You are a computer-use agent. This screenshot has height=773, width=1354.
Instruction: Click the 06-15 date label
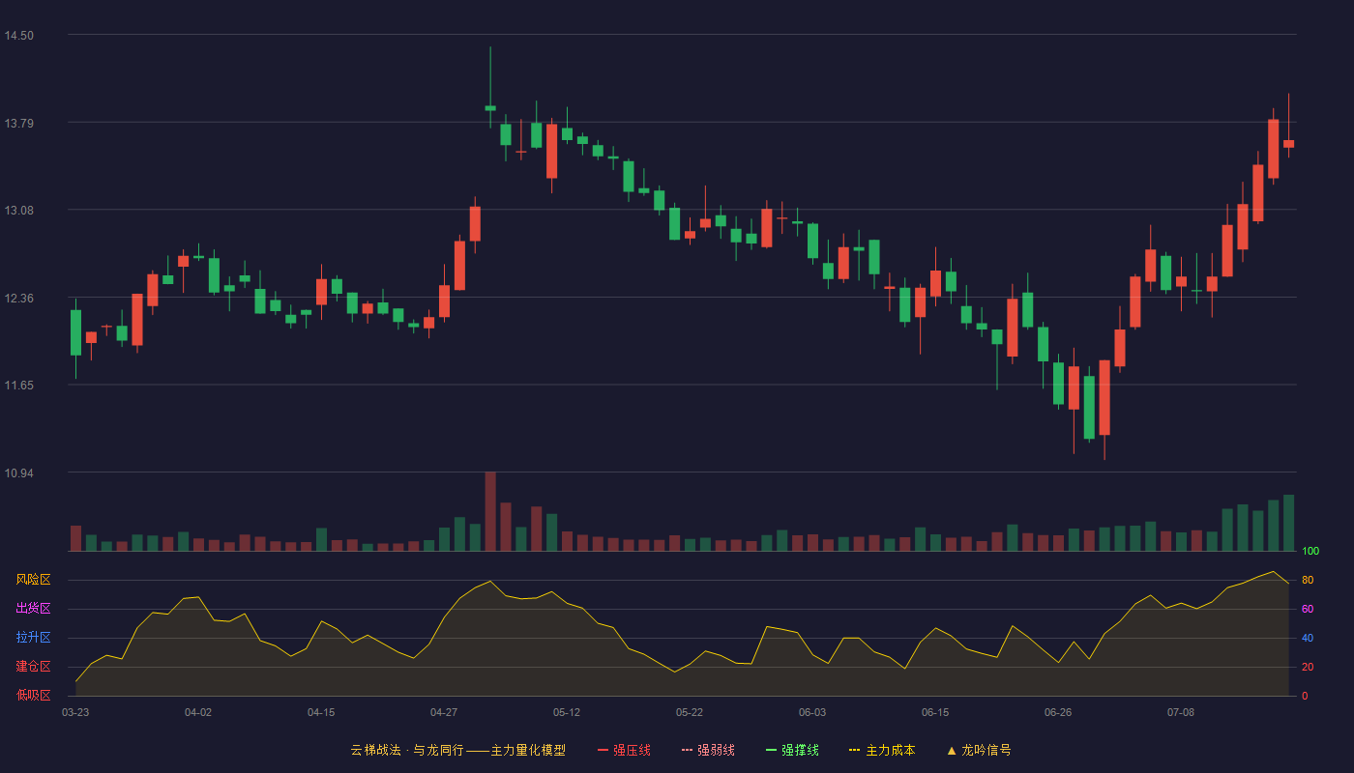tap(935, 712)
